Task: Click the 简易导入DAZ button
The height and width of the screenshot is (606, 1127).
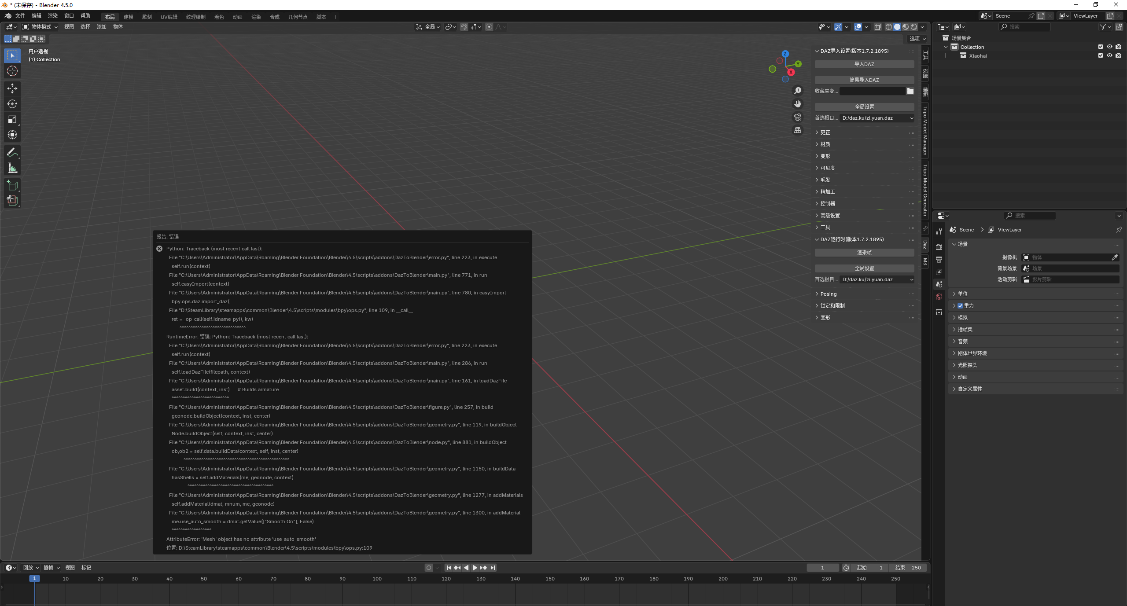Action: pyautogui.click(x=864, y=80)
